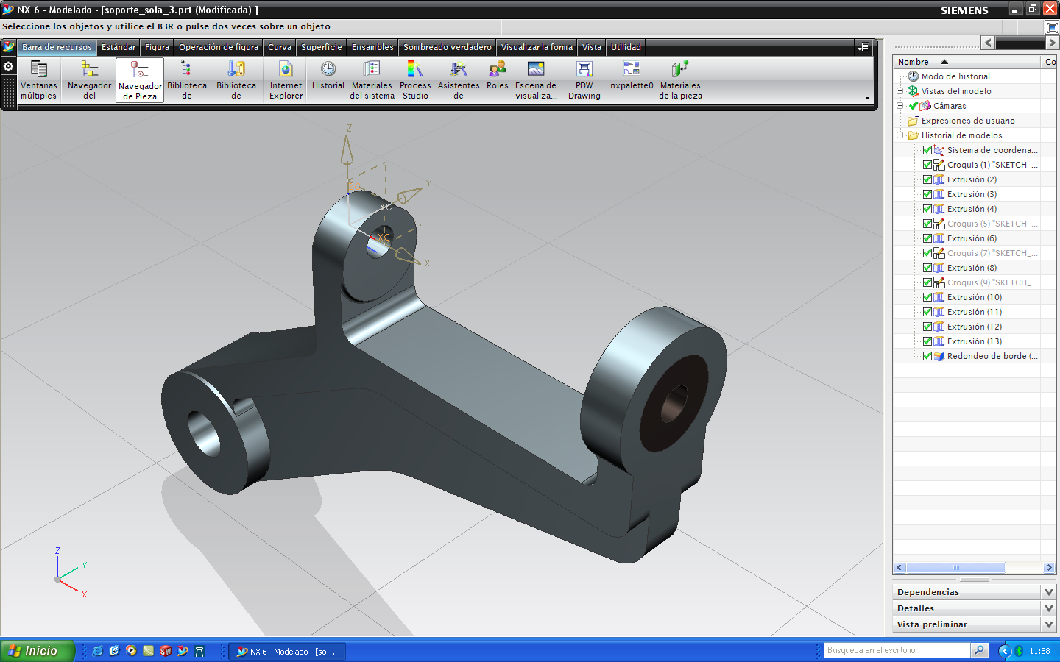Viewport: 1060px width, 662px height.
Task: Click the restore window icon below title bar
Action: coord(1052,27)
